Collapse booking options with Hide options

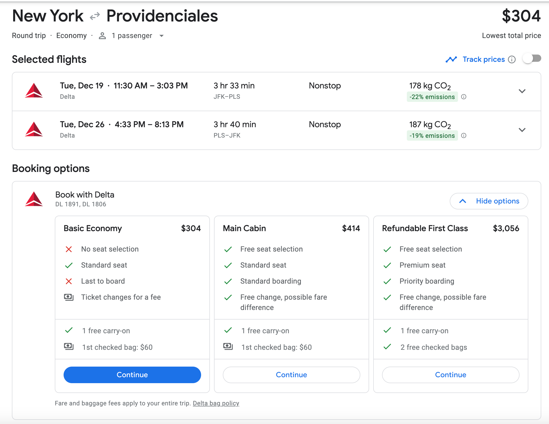(x=489, y=201)
